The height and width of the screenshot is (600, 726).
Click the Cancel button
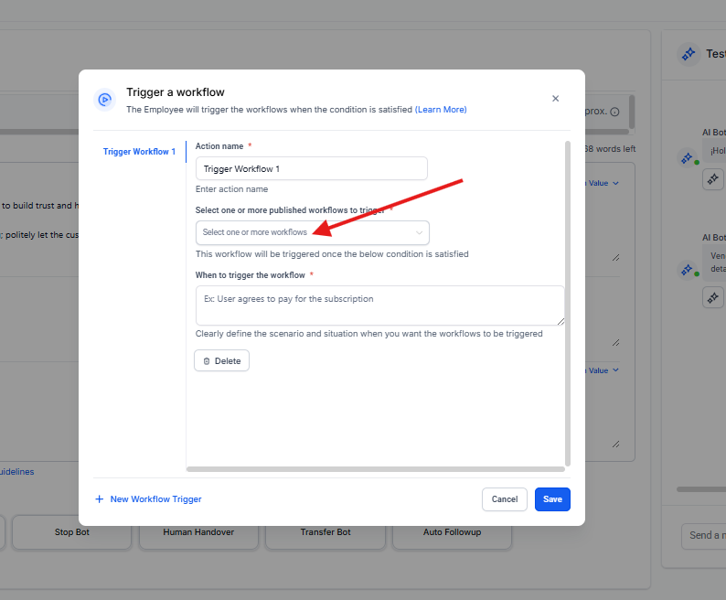coord(505,499)
